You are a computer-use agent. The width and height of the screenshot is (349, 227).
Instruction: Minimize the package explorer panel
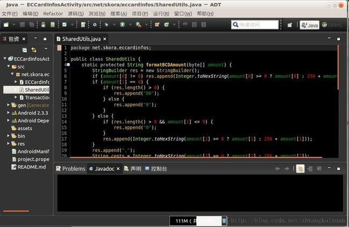(35, 38)
